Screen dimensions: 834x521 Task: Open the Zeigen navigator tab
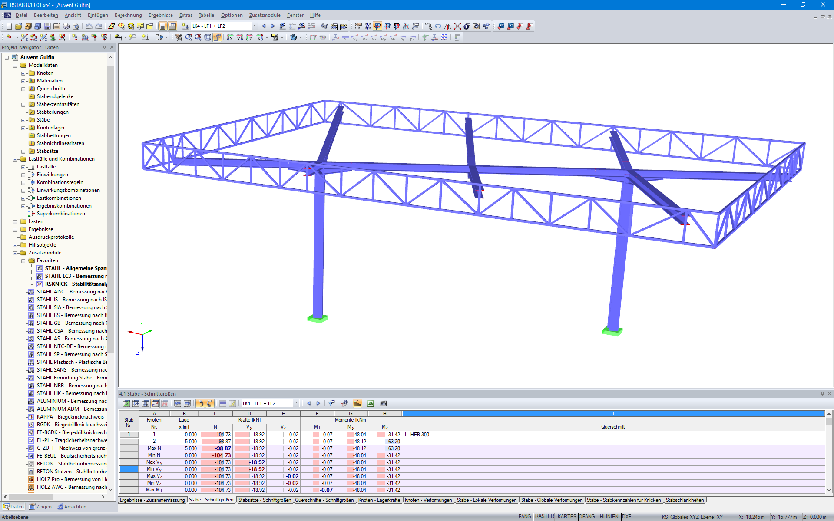(40, 507)
